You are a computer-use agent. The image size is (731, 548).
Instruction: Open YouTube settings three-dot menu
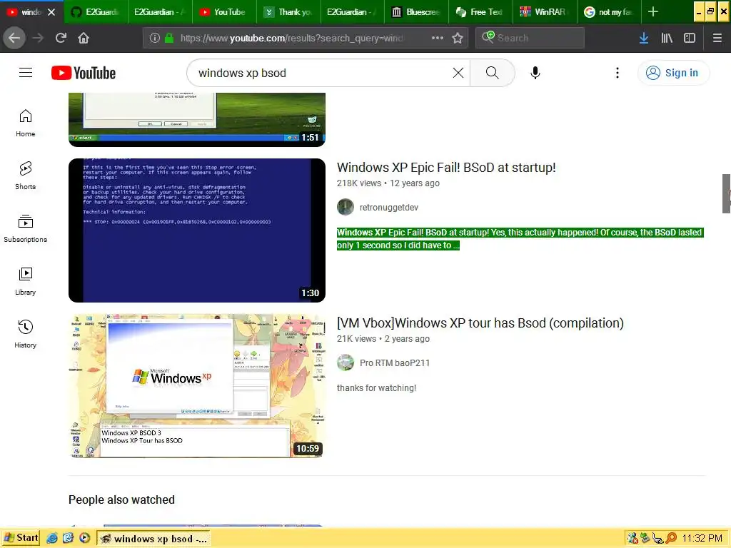[x=617, y=73]
